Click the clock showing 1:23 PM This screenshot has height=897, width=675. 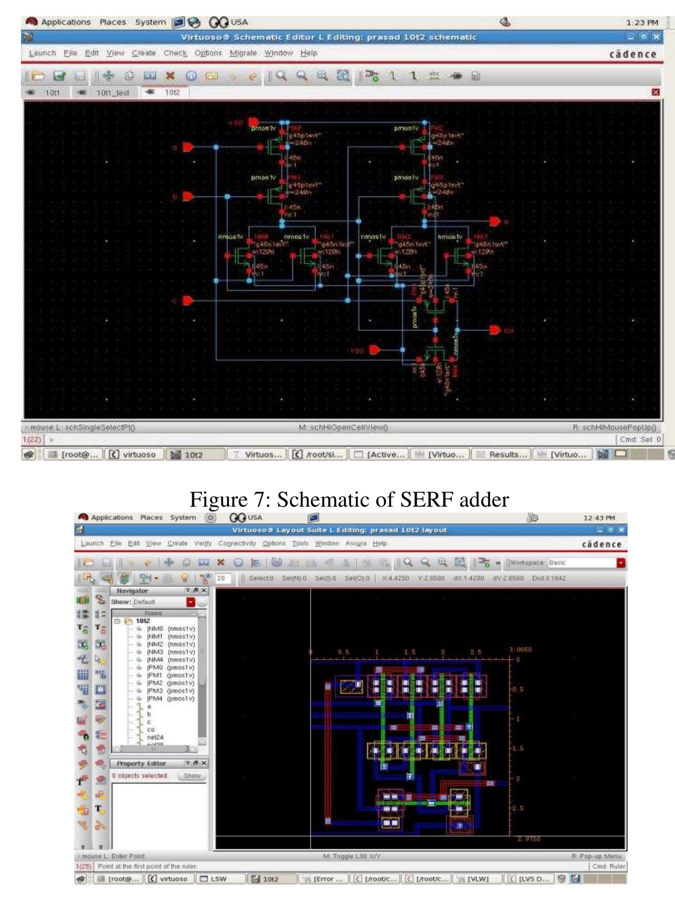click(642, 23)
